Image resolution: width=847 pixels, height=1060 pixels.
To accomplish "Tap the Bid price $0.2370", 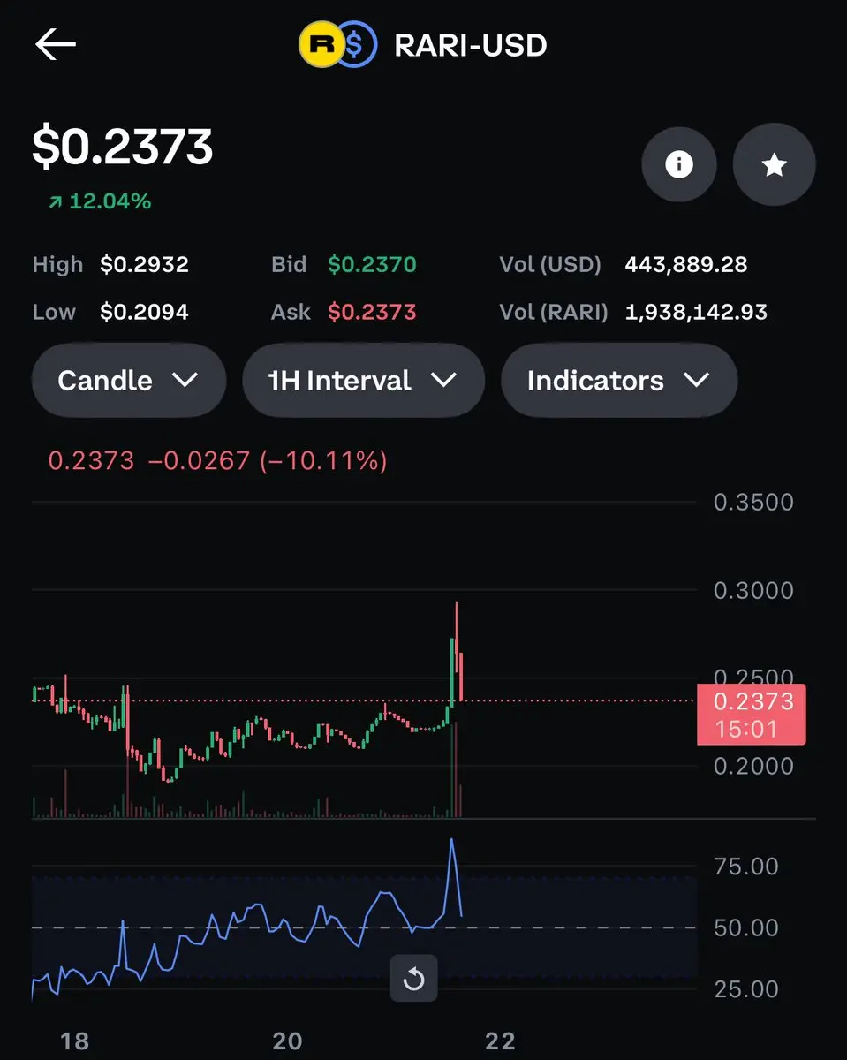I will (x=372, y=264).
